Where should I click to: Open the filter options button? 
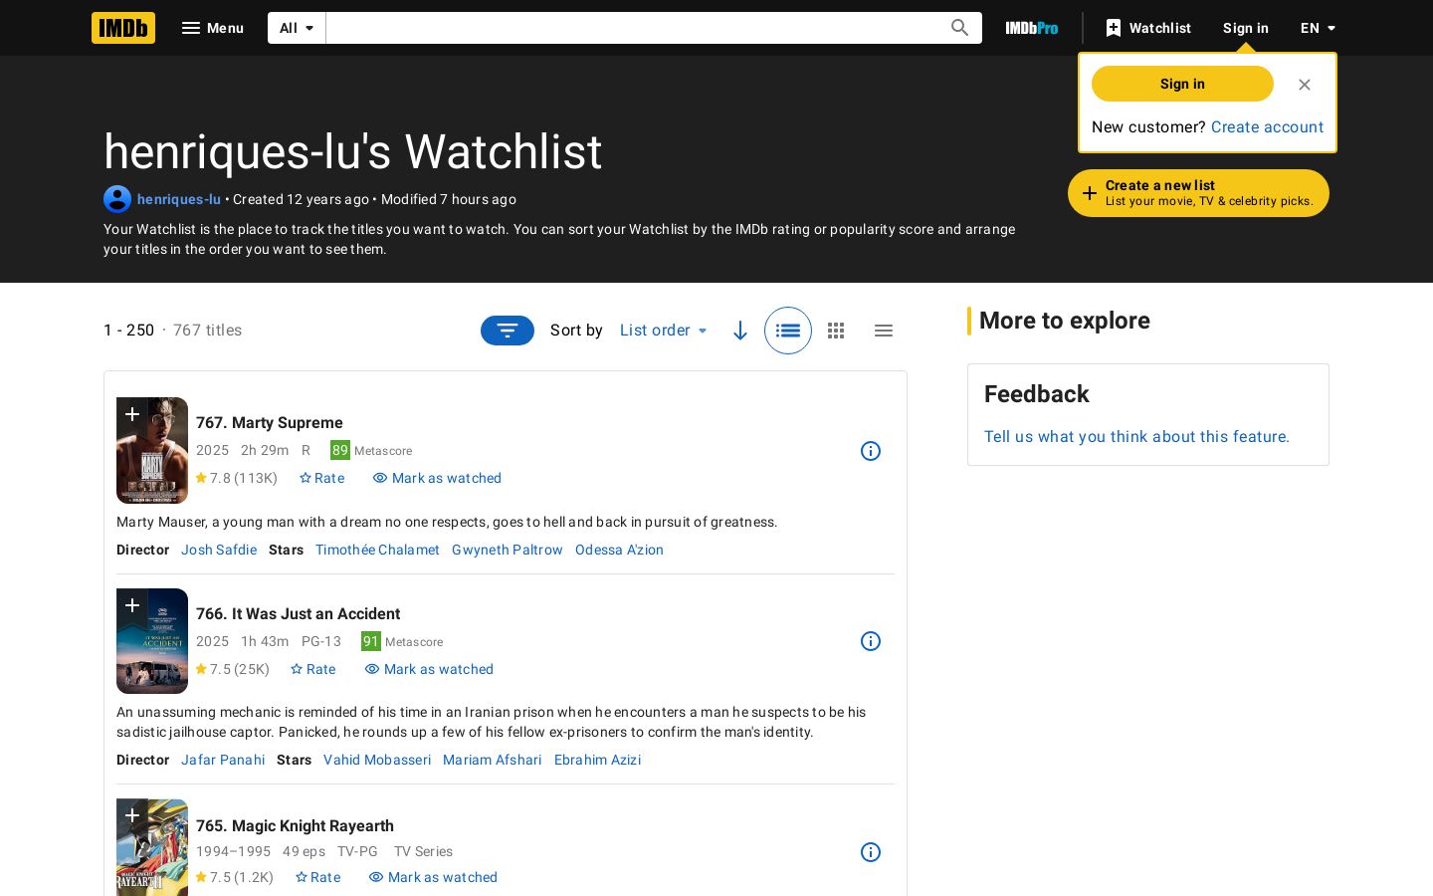click(x=508, y=331)
